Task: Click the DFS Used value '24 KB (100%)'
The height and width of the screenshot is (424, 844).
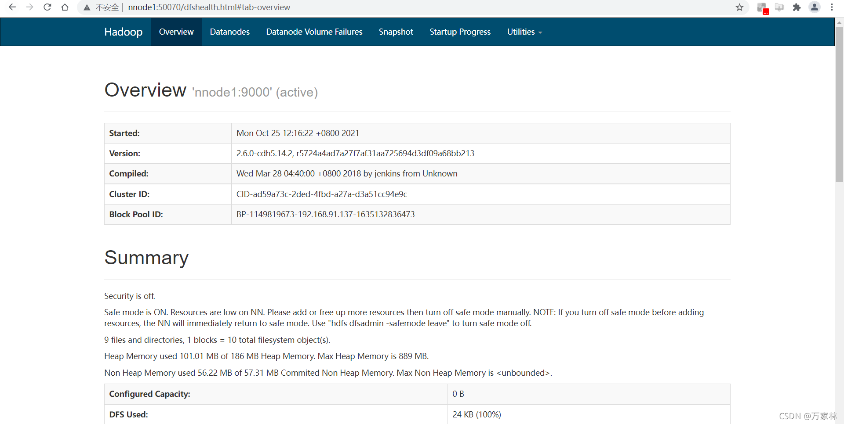Action: pyautogui.click(x=477, y=414)
